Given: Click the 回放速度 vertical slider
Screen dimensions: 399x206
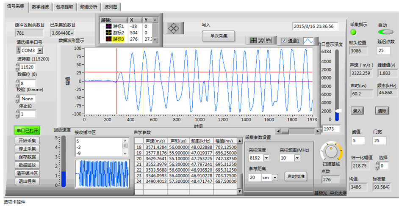Looking at the screenshot, I should click(64, 161).
